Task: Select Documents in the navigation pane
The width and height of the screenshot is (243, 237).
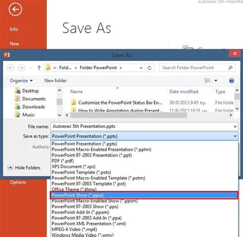Action: click(30, 99)
